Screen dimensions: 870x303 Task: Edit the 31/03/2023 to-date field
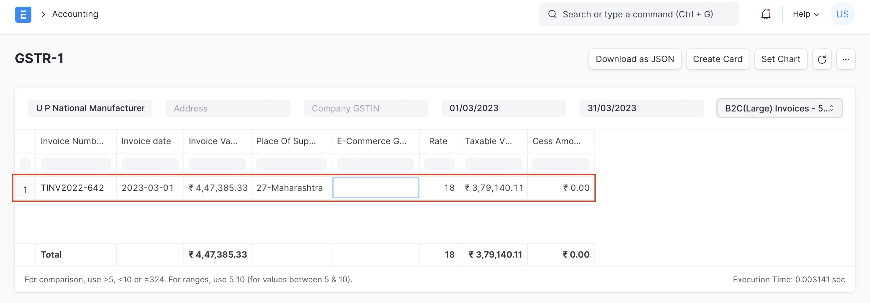(x=641, y=108)
